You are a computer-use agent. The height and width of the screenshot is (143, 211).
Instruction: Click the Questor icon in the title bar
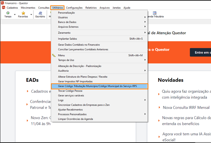[x=2, y=3]
